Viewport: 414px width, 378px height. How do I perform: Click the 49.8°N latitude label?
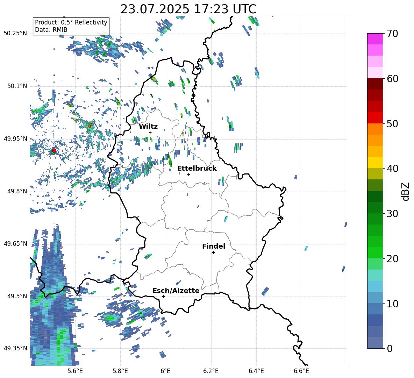tap(17, 191)
